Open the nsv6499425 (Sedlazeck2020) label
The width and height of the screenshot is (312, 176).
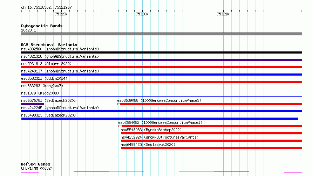(x=148, y=145)
